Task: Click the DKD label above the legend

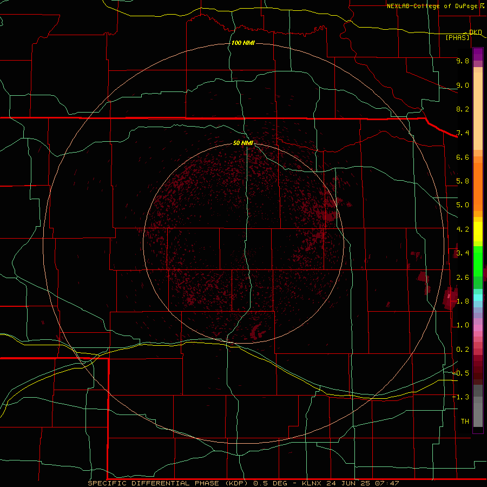Action: (x=475, y=32)
